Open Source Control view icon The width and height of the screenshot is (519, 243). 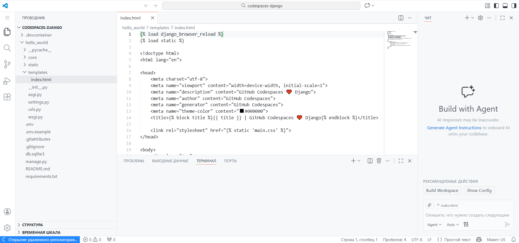point(7,64)
